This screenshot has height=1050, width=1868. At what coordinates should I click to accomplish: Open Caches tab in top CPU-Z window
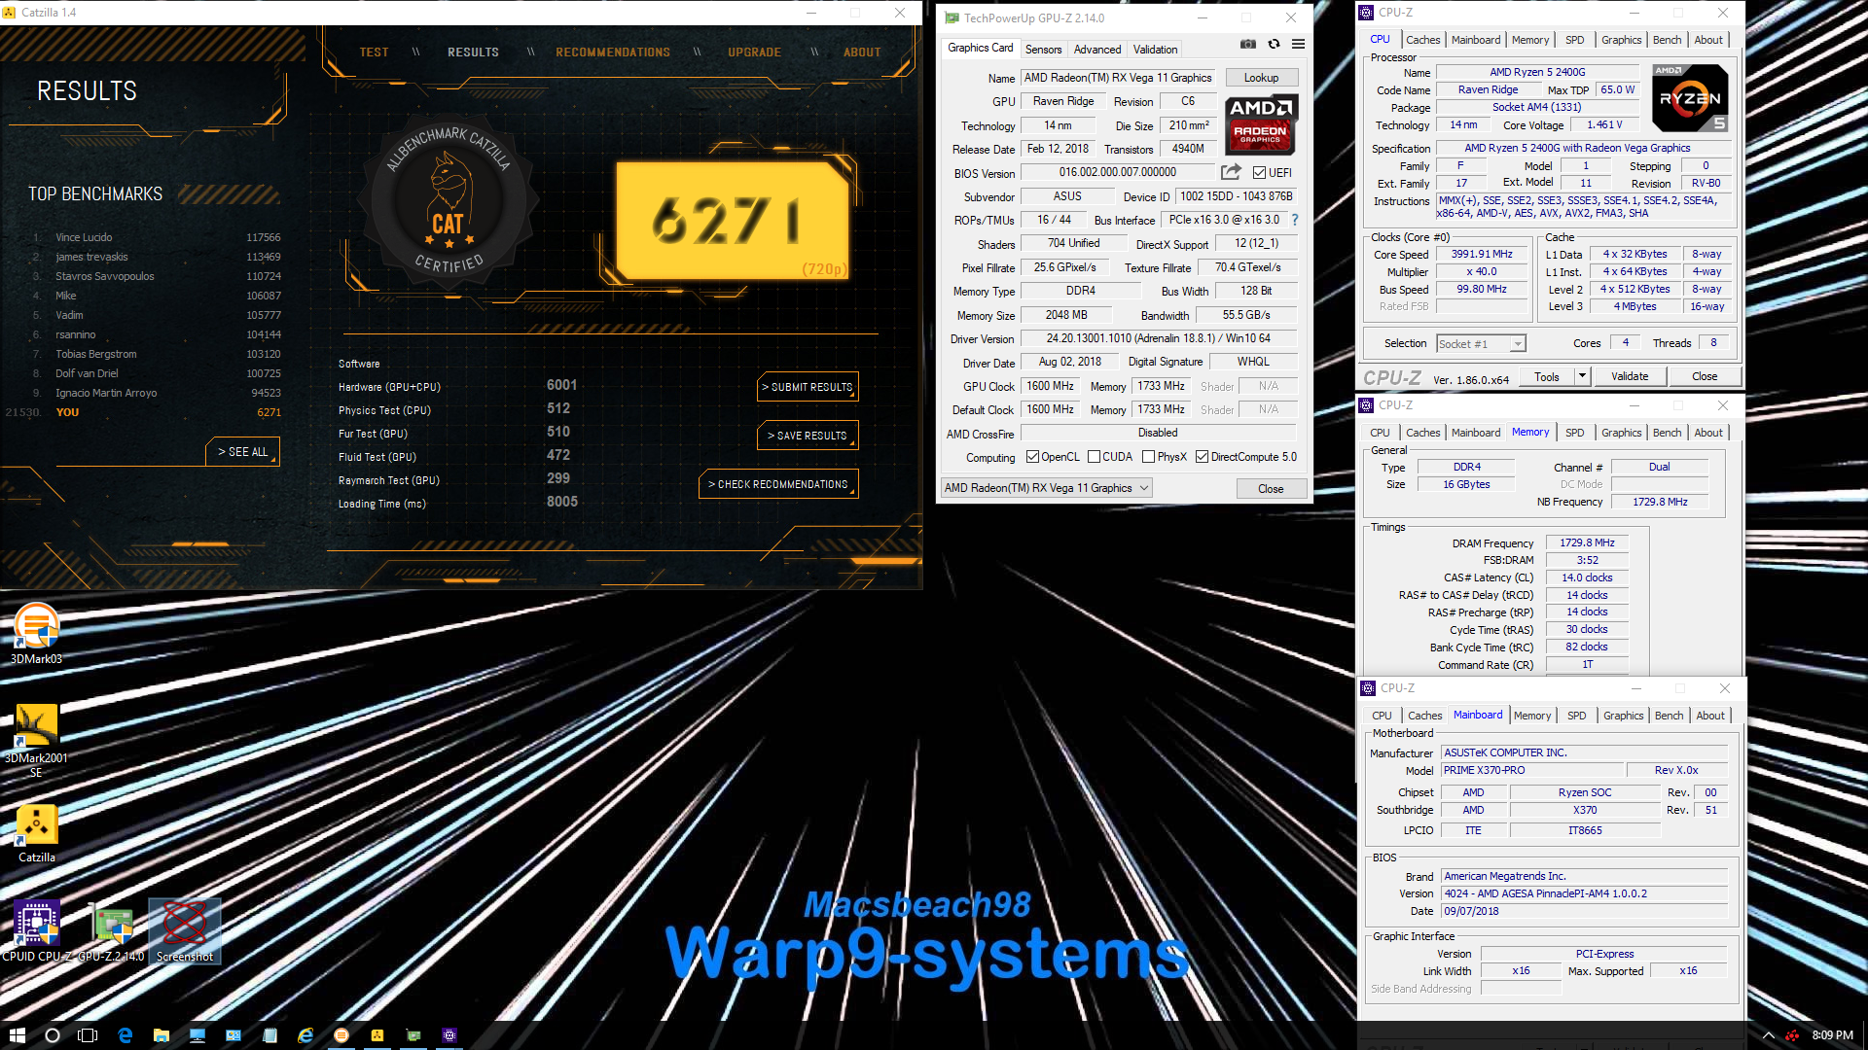1422,40
